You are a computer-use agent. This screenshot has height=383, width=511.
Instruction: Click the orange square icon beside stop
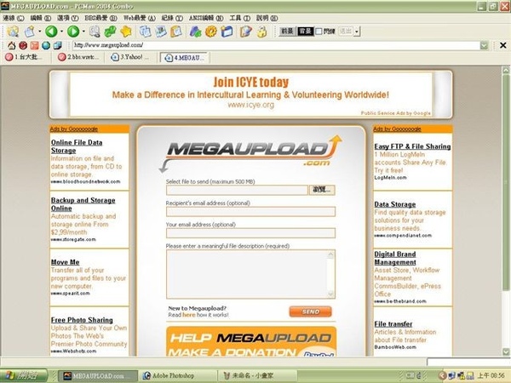pyautogui.click(x=35, y=46)
